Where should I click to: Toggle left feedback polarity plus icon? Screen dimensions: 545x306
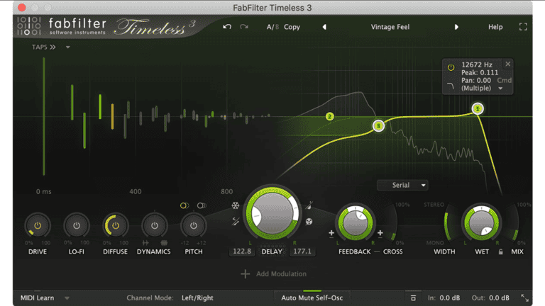pos(331,233)
